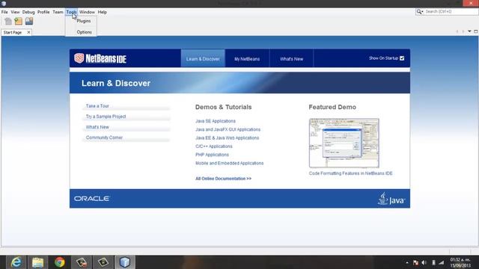Open Java and JavaFX GUI Applications link

(x=228, y=129)
